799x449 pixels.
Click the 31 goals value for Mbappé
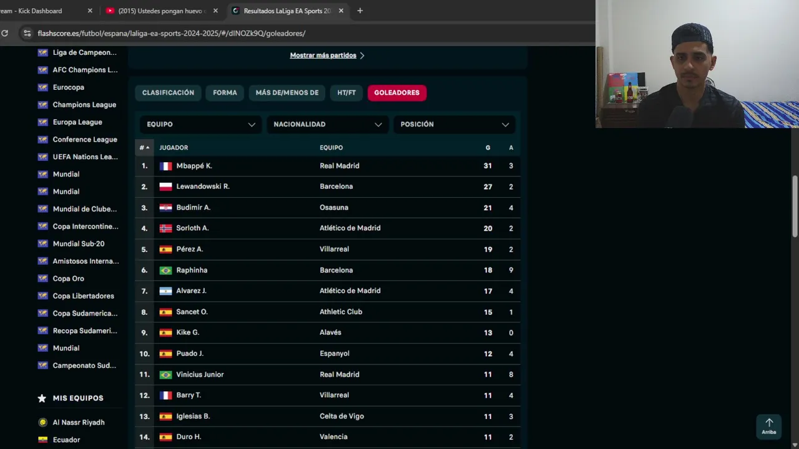488,166
